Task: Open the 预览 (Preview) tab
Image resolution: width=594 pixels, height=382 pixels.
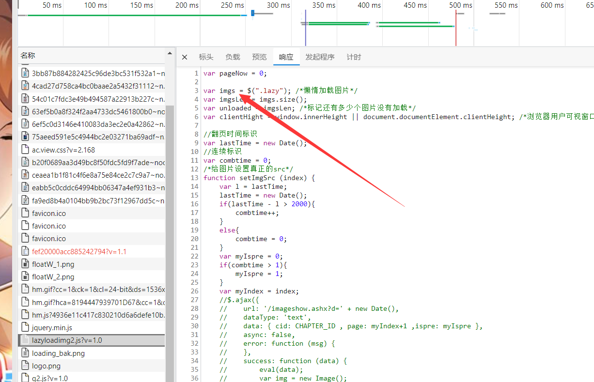Action: coord(259,57)
